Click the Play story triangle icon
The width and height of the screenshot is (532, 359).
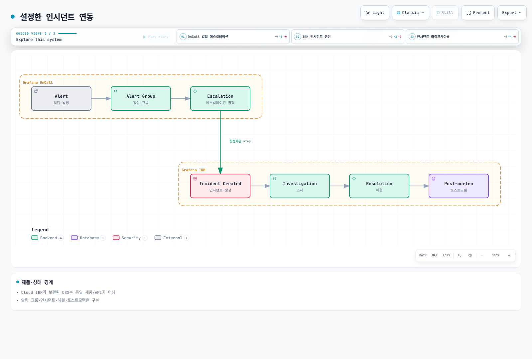point(145,37)
